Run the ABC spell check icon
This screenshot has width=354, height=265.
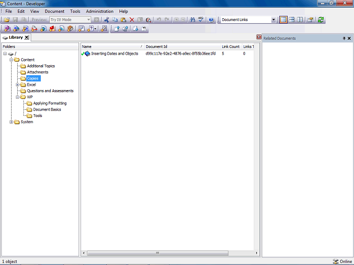click(x=201, y=20)
